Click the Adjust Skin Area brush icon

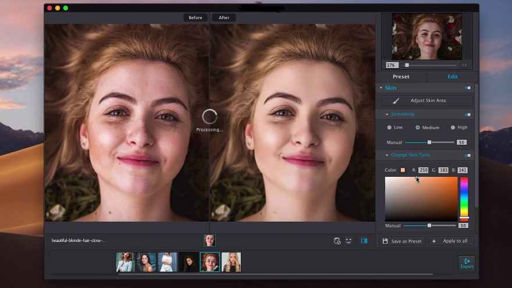click(396, 101)
